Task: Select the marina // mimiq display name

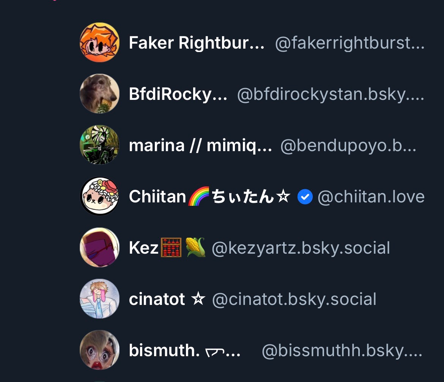Action: click(x=200, y=146)
